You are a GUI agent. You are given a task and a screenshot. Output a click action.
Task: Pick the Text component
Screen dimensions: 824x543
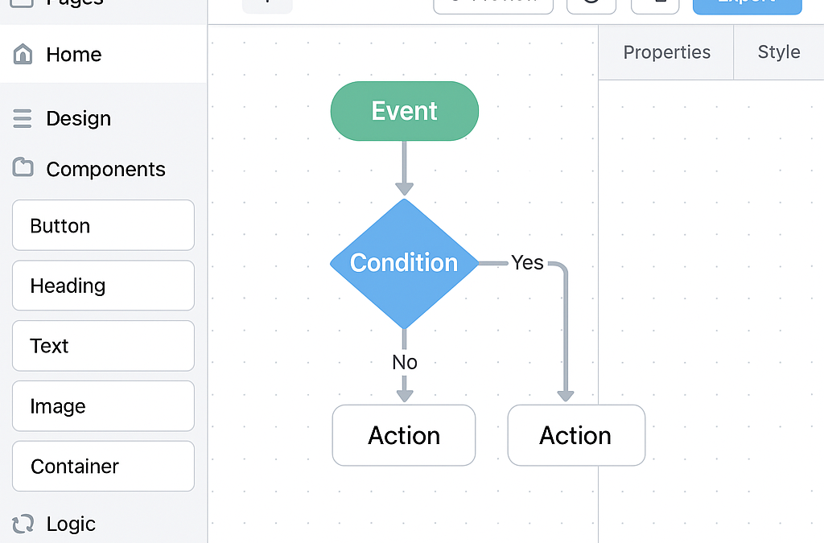tap(103, 346)
